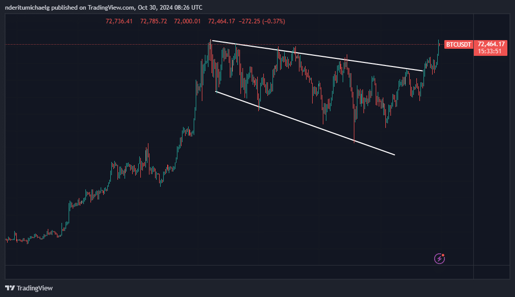Click the close value in header row
515x297 pixels.
coord(221,21)
